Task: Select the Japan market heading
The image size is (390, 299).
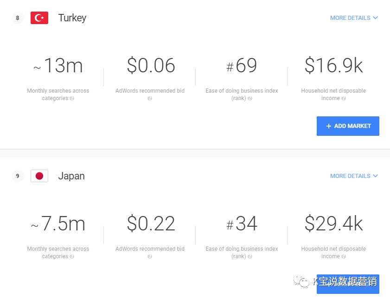Action: click(x=71, y=176)
